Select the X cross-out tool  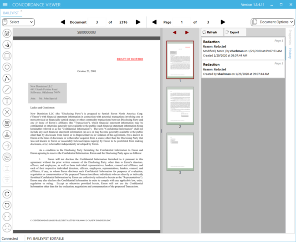coord(7,112)
